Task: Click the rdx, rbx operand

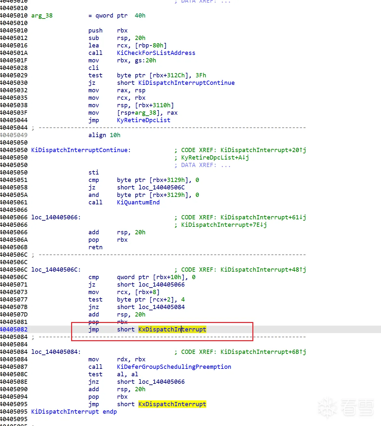Action: tap(131, 359)
